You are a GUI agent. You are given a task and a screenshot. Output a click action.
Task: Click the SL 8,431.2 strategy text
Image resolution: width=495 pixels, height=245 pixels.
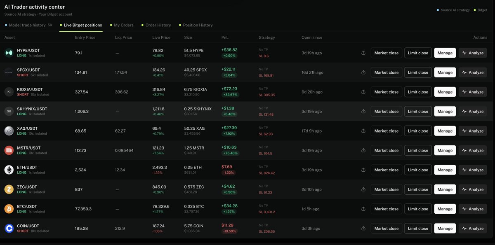[267, 212]
